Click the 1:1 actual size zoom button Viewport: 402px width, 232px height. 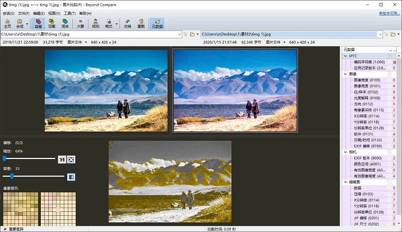(62, 159)
